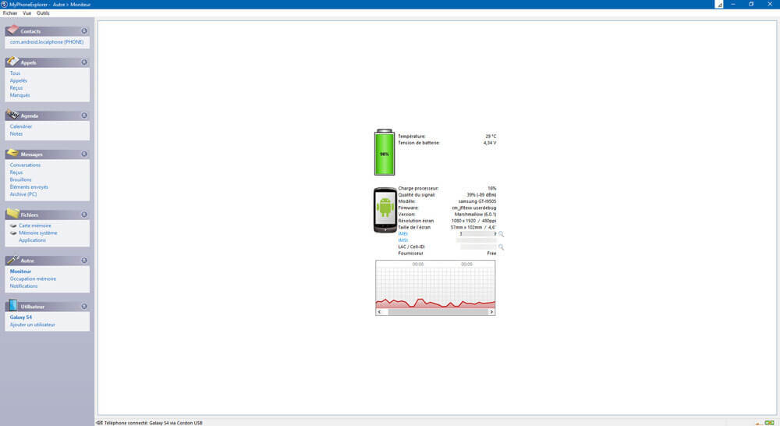Open Archive (PC) messages
This screenshot has width=780, height=426.
coord(23,194)
